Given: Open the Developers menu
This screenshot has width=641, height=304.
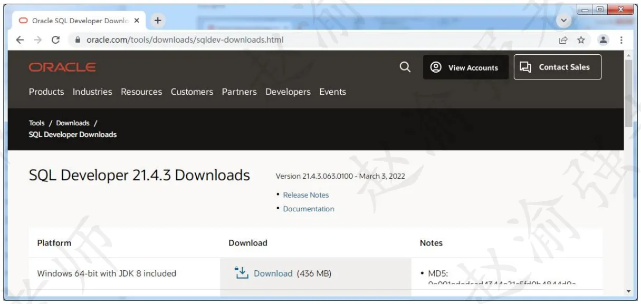Looking at the screenshot, I should pyautogui.click(x=288, y=92).
